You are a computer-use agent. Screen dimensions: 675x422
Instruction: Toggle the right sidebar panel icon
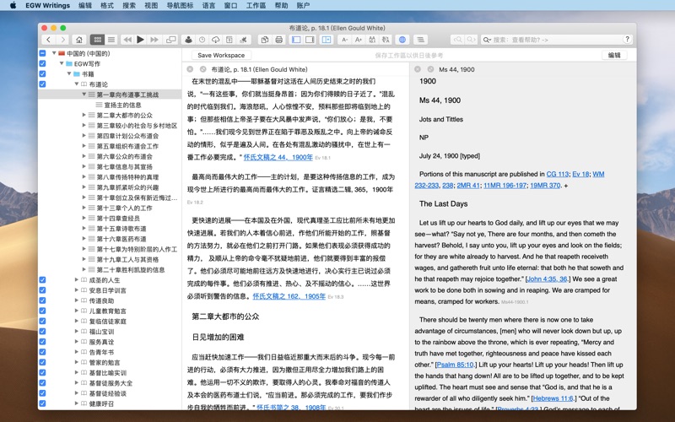(310, 40)
